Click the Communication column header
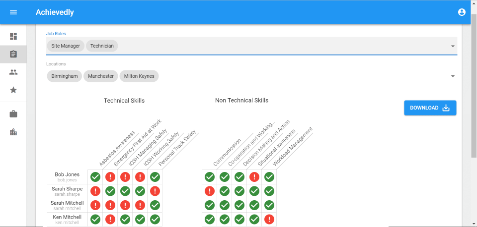477x227 pixels. click(x=227, y=152)
